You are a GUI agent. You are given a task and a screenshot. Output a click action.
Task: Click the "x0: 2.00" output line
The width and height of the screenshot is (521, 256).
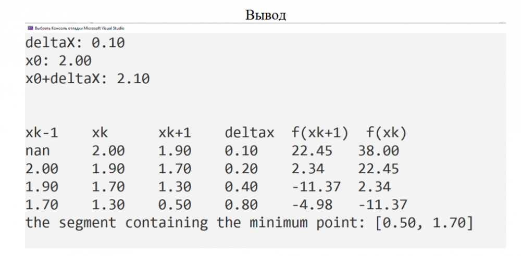click(59, 61)
